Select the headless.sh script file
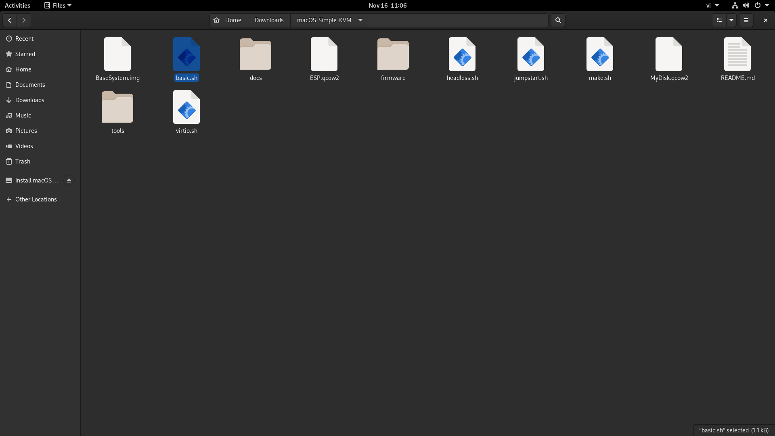 tap(462, 55)
